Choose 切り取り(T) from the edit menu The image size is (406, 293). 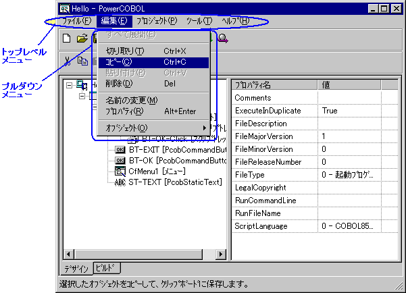(153, 51)
